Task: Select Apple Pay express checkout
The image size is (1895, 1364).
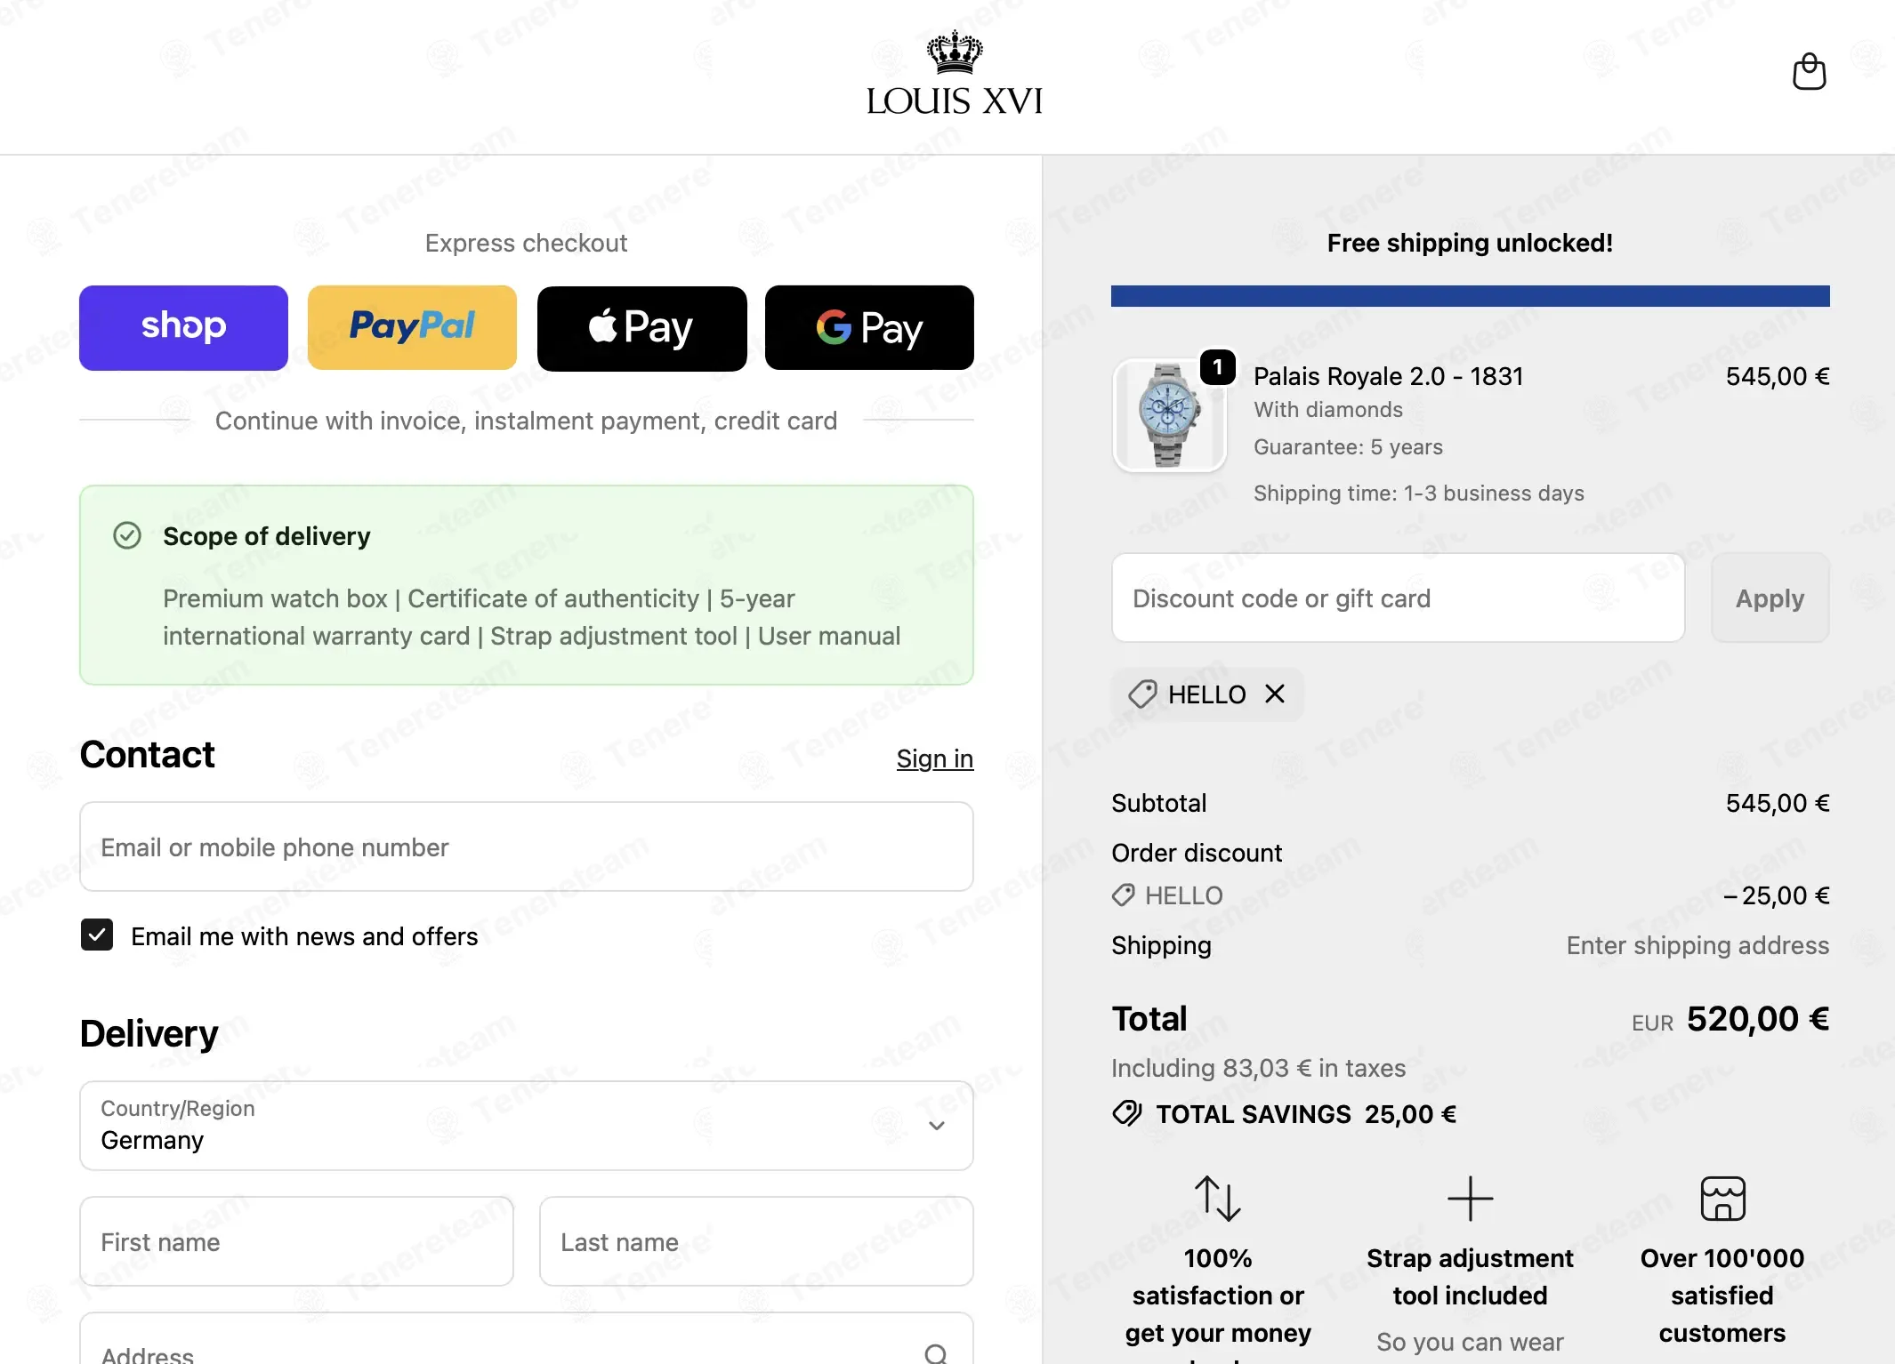Action: click(x=641, y=327)
